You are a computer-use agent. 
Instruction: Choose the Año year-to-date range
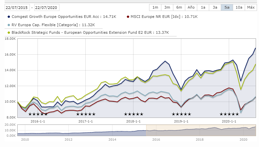pyautogui.click(x=191, y=7)
